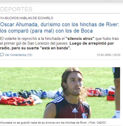Viewport: 123px width, 126px height.
Task: Select the caption text under the photo
Action: pos(53,123)
